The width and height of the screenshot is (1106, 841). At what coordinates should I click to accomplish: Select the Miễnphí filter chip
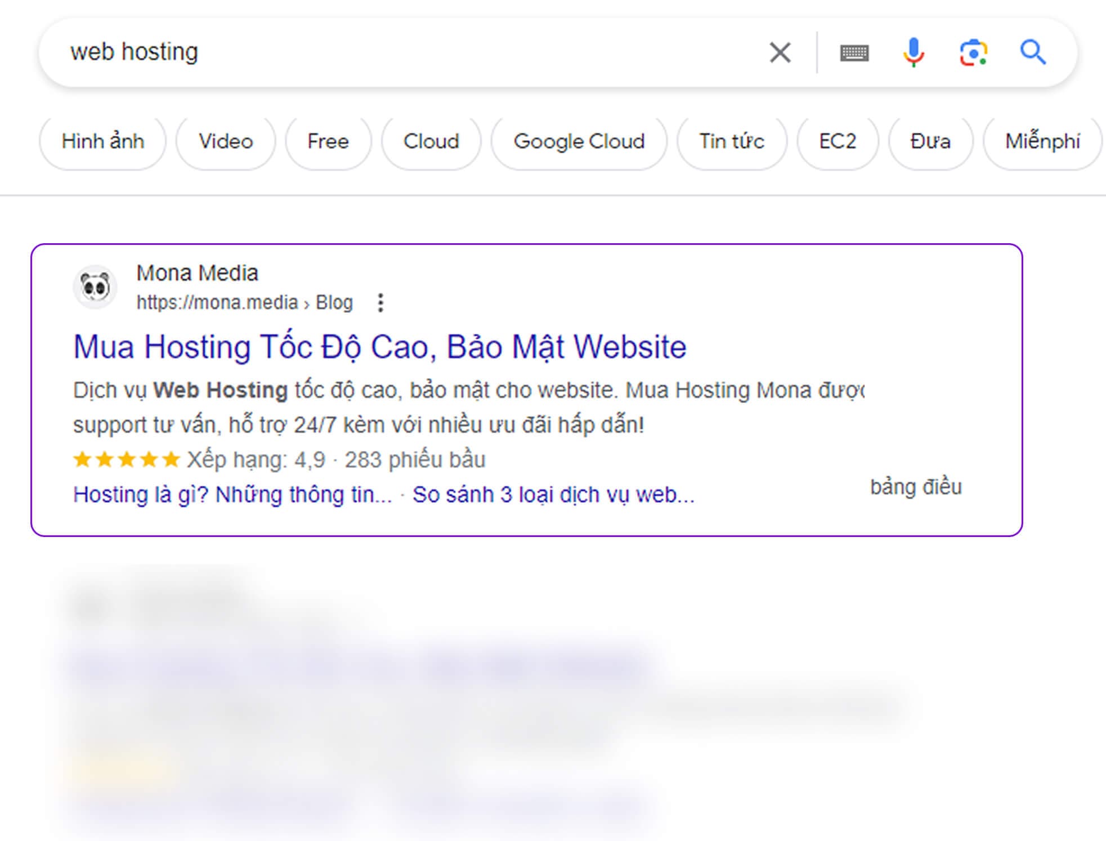pyautogui.click(x=1042, y=141)
